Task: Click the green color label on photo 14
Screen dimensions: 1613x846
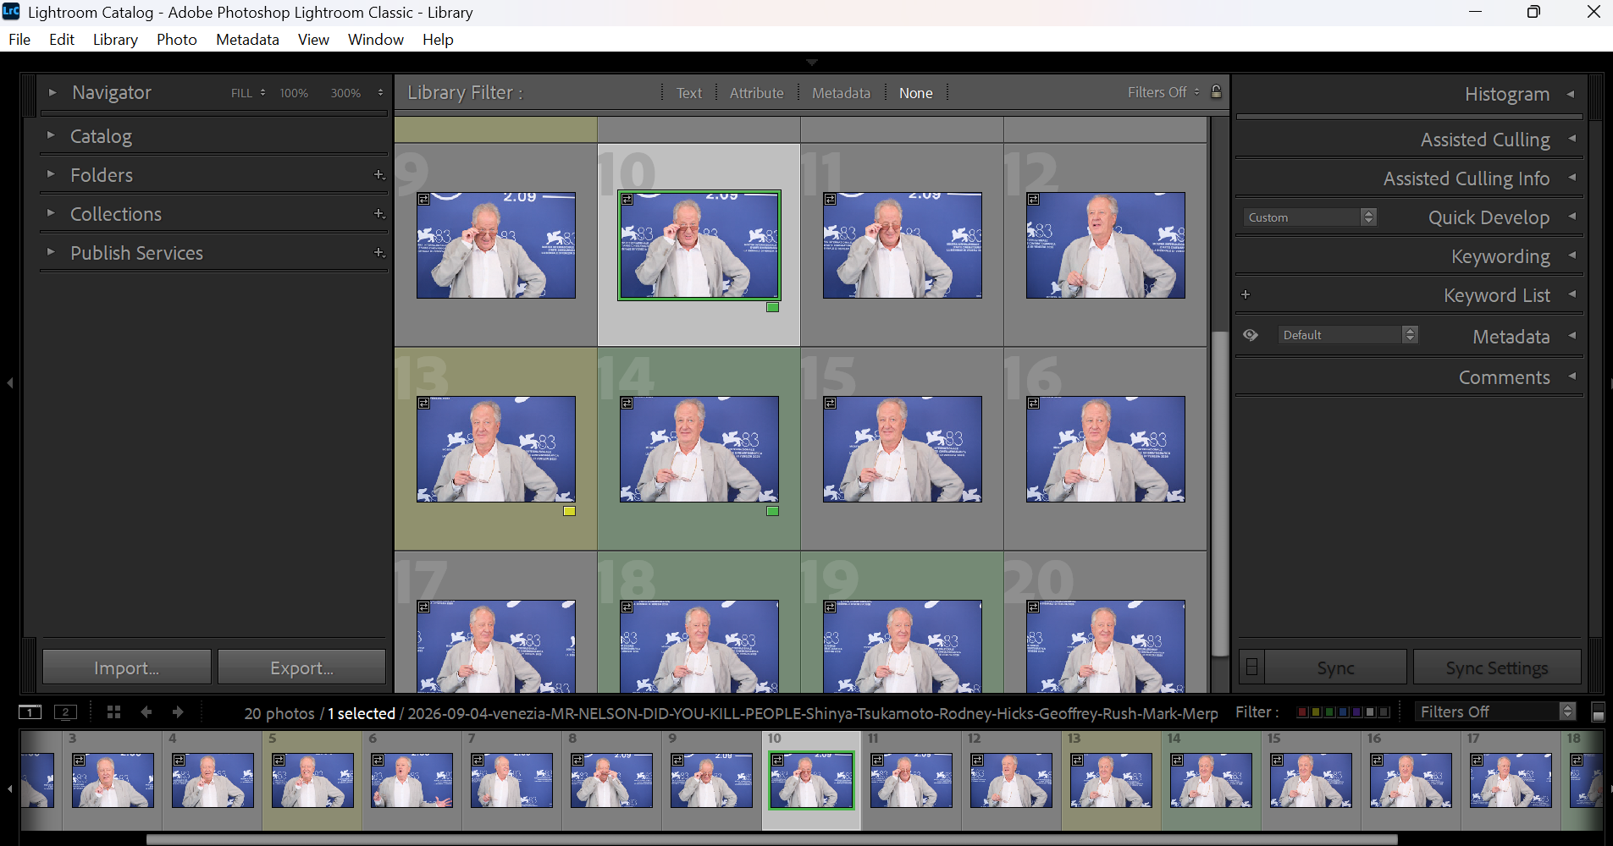Action: tap(772, 511)
